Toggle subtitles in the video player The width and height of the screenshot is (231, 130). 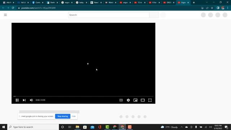pos(121,100)
